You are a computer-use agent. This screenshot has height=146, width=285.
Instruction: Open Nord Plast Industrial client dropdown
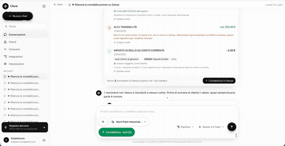click(x=129, y=122)
